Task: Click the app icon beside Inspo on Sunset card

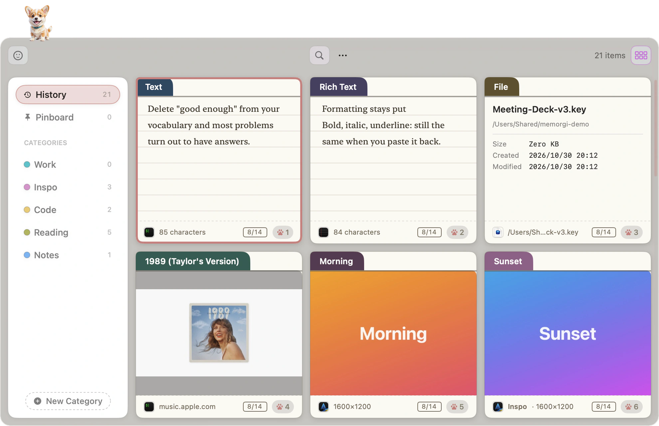Action: (x=498, y=407)
